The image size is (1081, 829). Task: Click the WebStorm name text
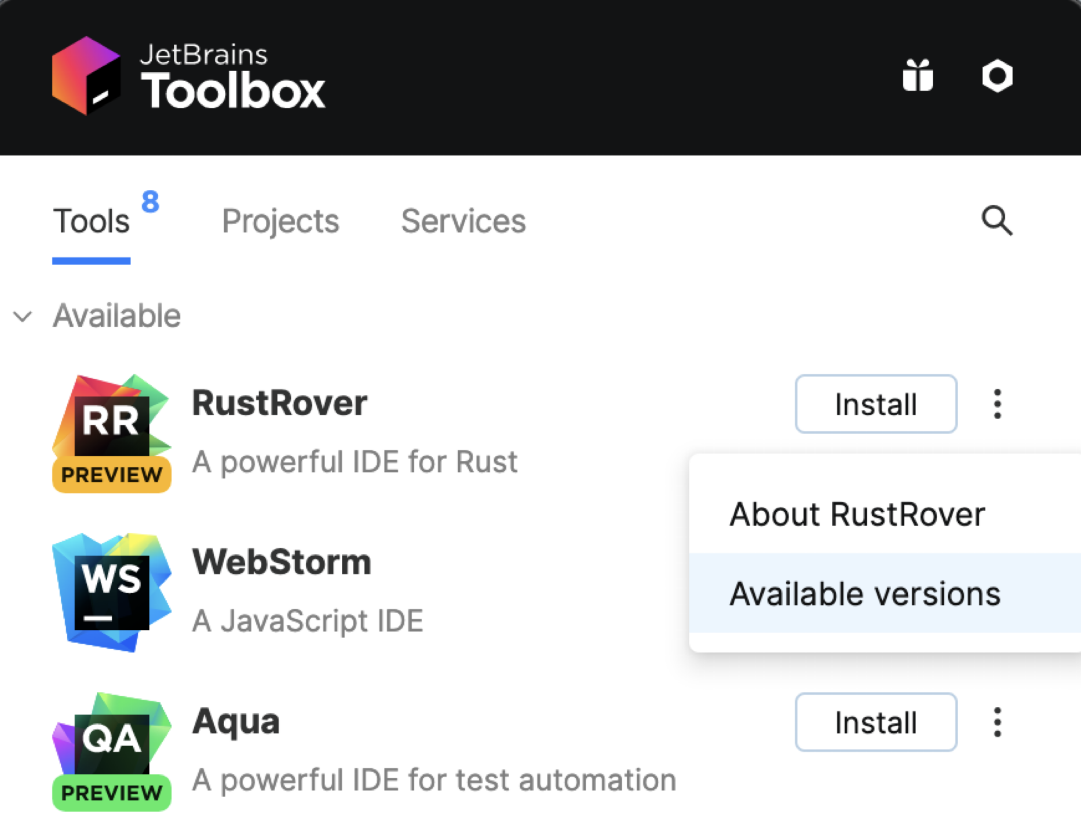[282, 562]
